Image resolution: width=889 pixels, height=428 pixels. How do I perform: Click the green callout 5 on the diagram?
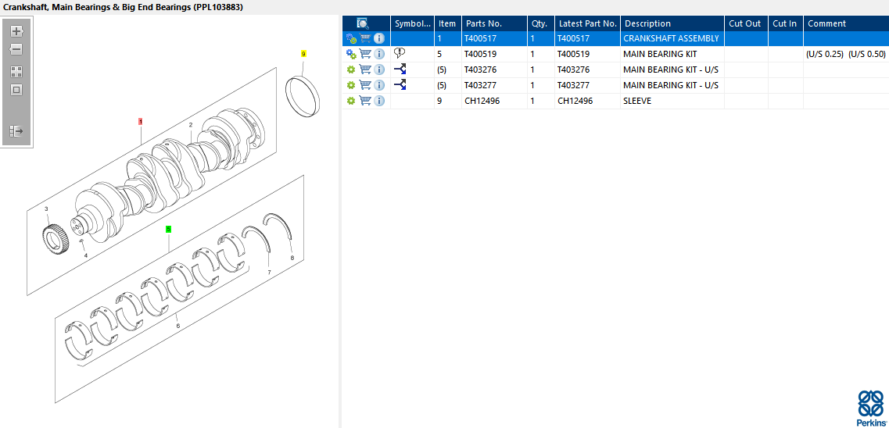(x=168, y=229)
